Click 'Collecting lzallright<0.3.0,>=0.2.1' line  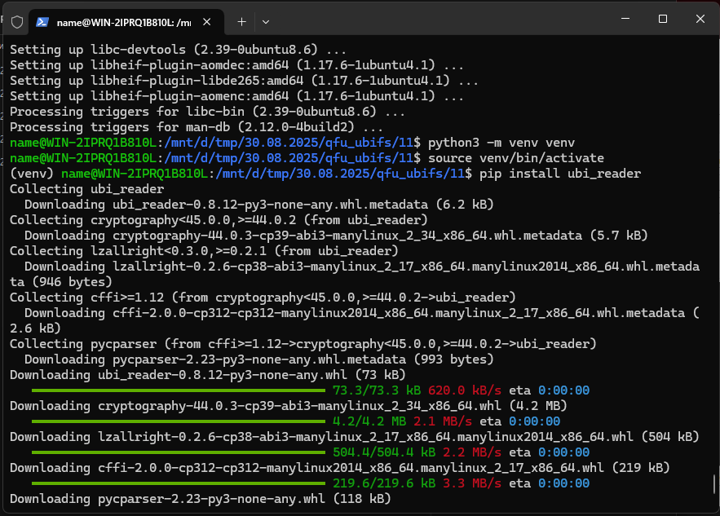pyautogui.click(x=204, y=251)
